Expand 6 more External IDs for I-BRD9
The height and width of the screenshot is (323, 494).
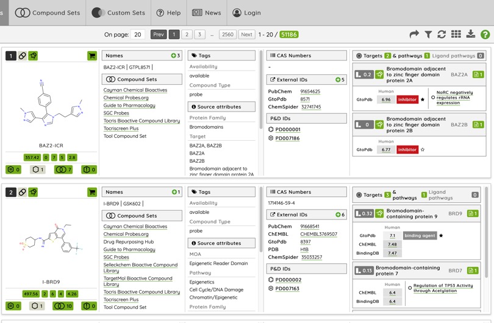coord(340,215)
